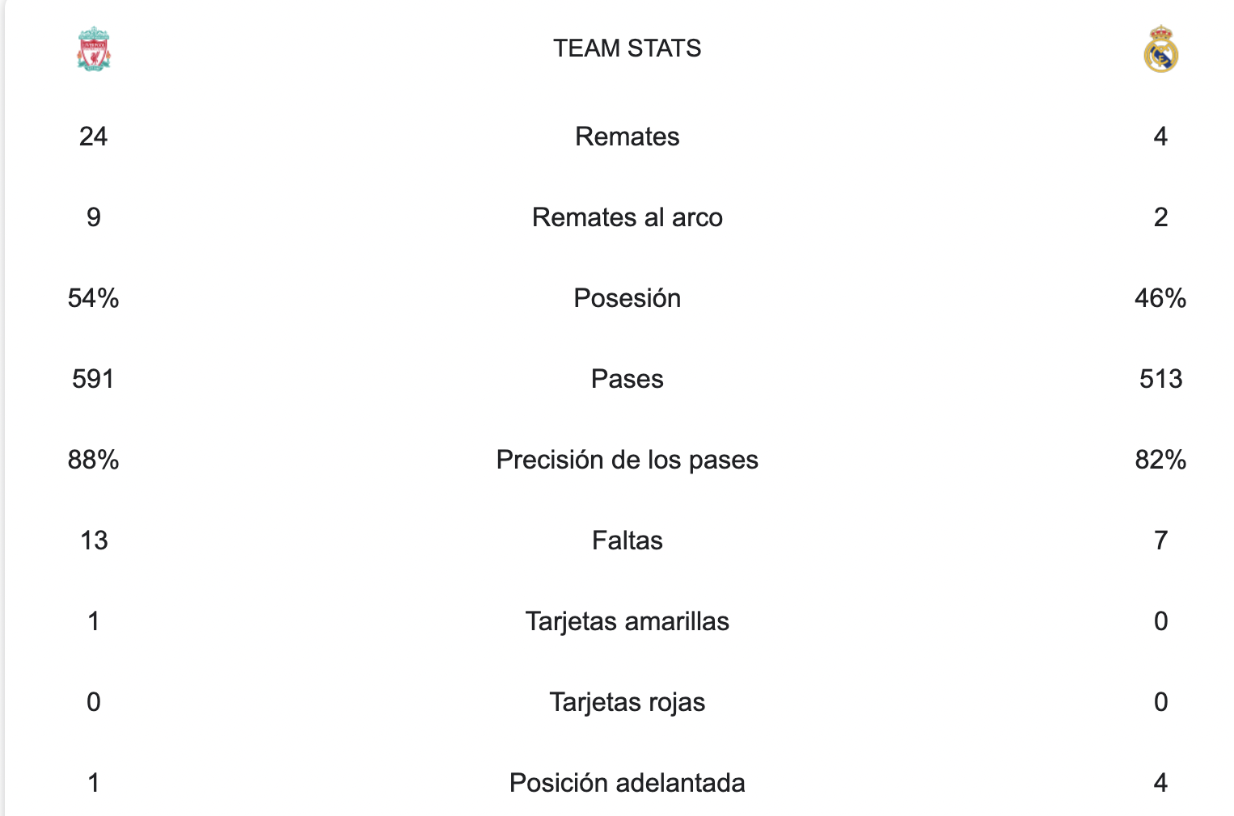The image size is (1234, 816).
Task: Select Real Madrid's 7 fouls value
Action: (x=1160, y=540)
